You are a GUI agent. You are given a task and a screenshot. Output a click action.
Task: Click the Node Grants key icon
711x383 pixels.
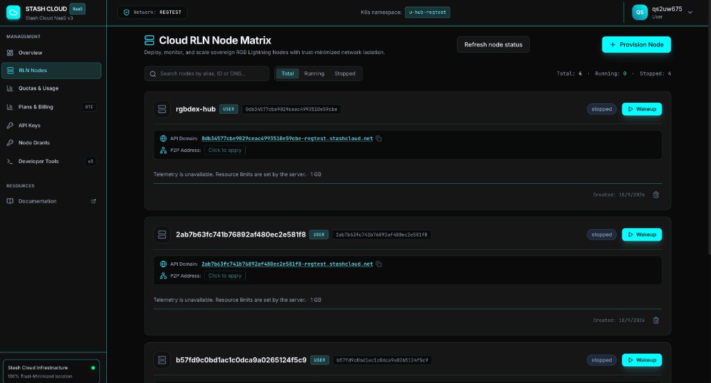coord(10,143)
